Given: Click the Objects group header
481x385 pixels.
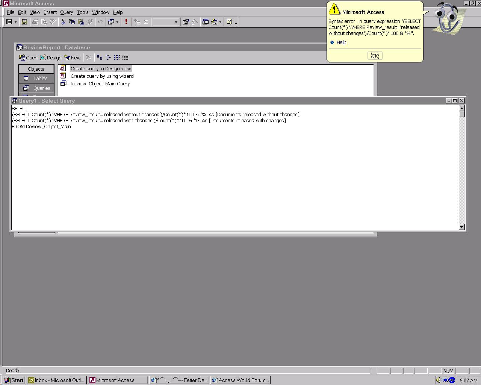Looking at the screenshot, I should (36, 69).
